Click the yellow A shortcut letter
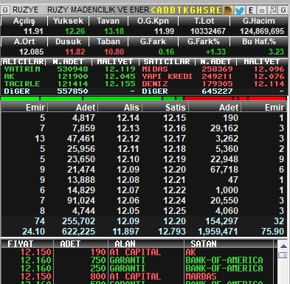 pos(159,10)
